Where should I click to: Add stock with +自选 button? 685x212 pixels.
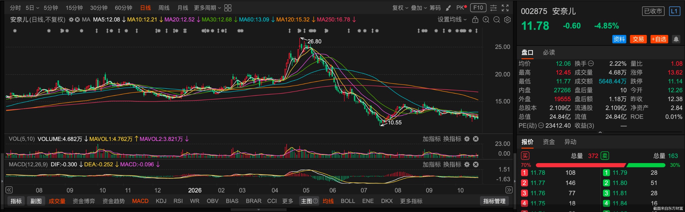point(659,39)
